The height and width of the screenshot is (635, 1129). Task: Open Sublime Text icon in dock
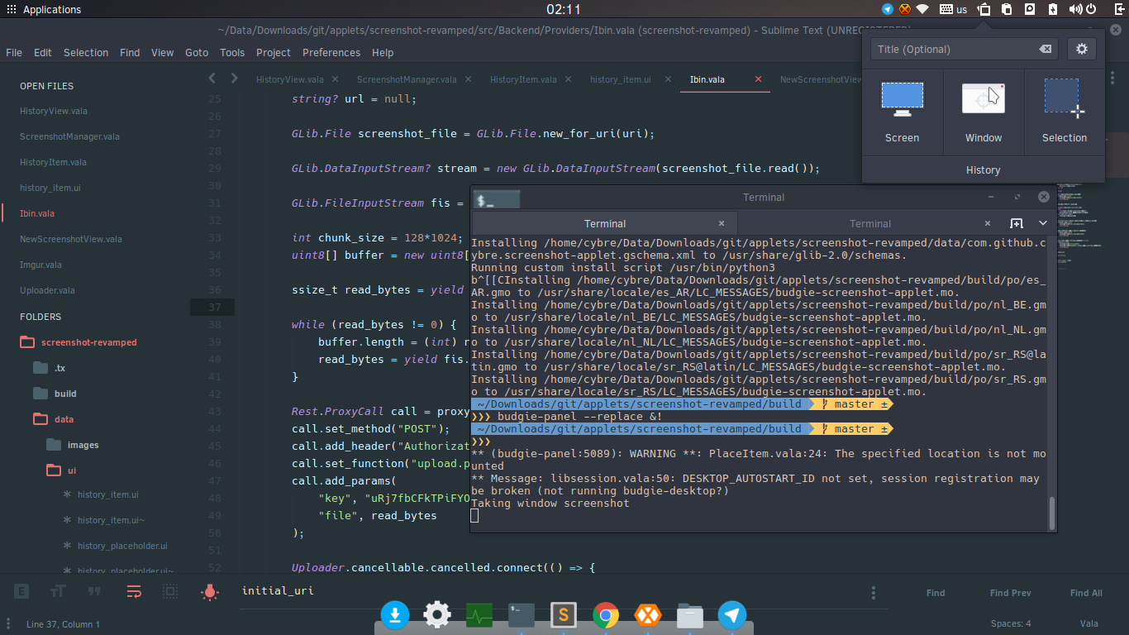564,615
